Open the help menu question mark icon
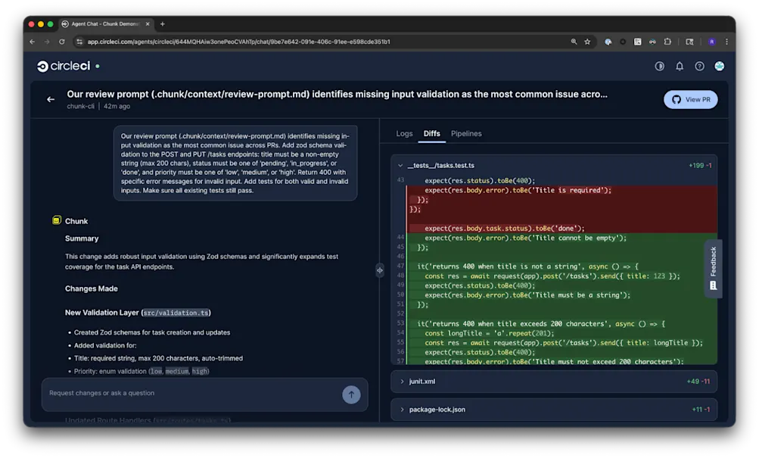 click(698, 66)
